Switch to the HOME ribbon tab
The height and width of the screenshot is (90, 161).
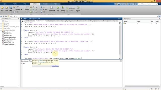tap(5, 4)
